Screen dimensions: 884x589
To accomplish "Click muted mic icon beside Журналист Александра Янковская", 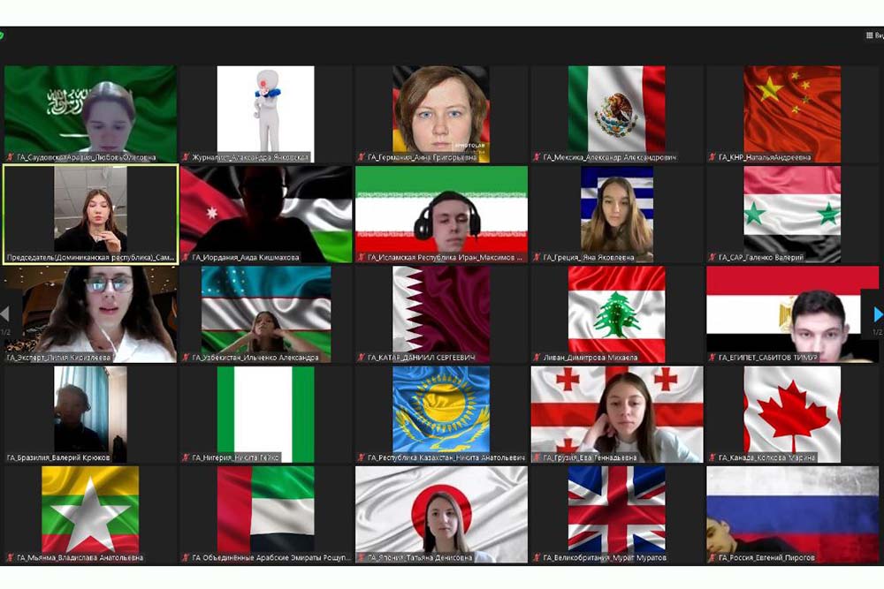I will tap(185, 157).
